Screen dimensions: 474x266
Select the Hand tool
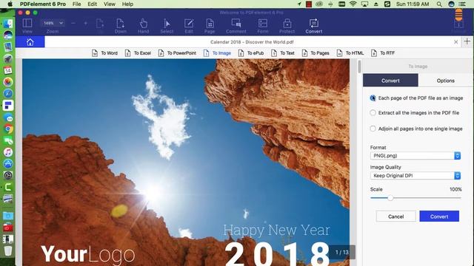coord(143,26)
